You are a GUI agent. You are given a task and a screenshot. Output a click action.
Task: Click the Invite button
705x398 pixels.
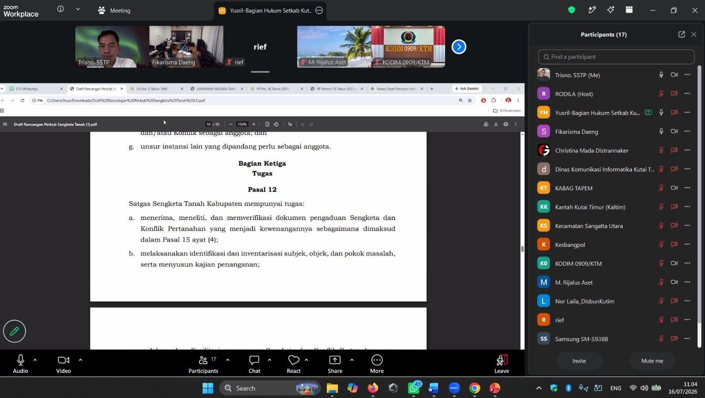click(x=579, y=361)
